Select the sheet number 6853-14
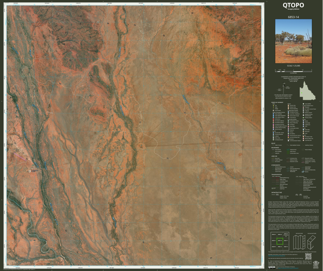Screen dimensions: 323x271 point(294,17)
